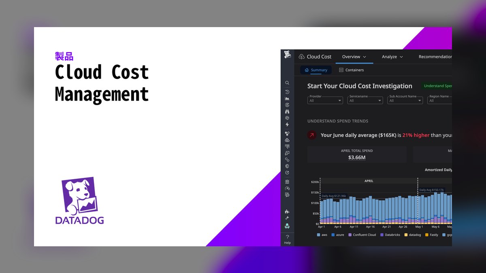This screenshot has width=486, height=273.
Task: Click the Datadog dog logo in the app sidebar
Action: point(287,55)
